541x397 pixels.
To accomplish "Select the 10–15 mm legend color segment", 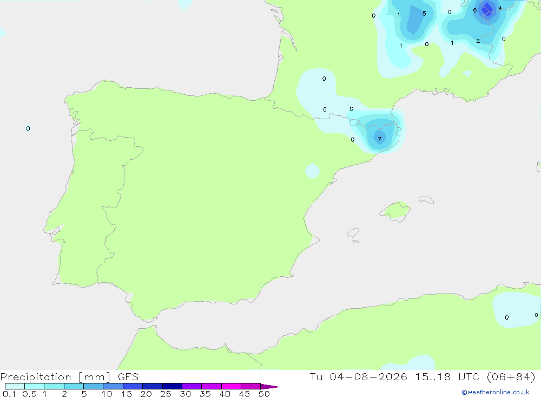I will pyautogui.click(x=113, y=386).
